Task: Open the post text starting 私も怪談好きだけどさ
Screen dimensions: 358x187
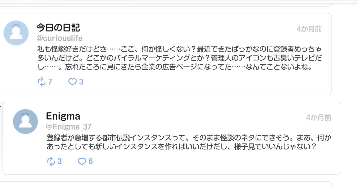Action: coord(179,58)
